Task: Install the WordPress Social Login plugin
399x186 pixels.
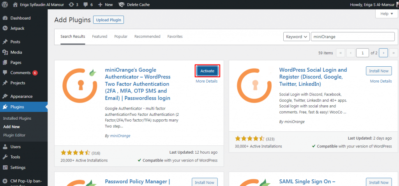Action: 379,71
